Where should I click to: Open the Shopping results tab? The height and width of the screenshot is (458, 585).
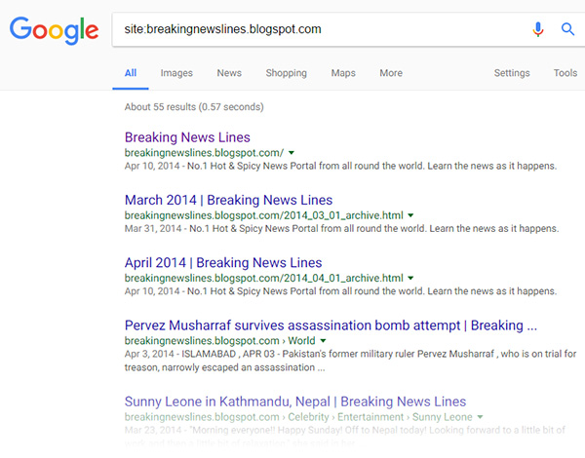click(x=286, y=73)
